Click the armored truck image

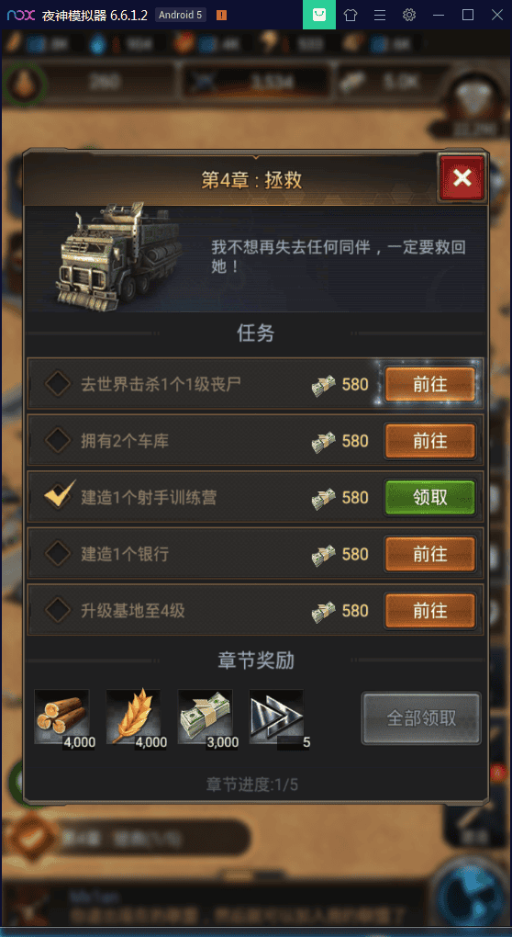[x=117, y=257]
